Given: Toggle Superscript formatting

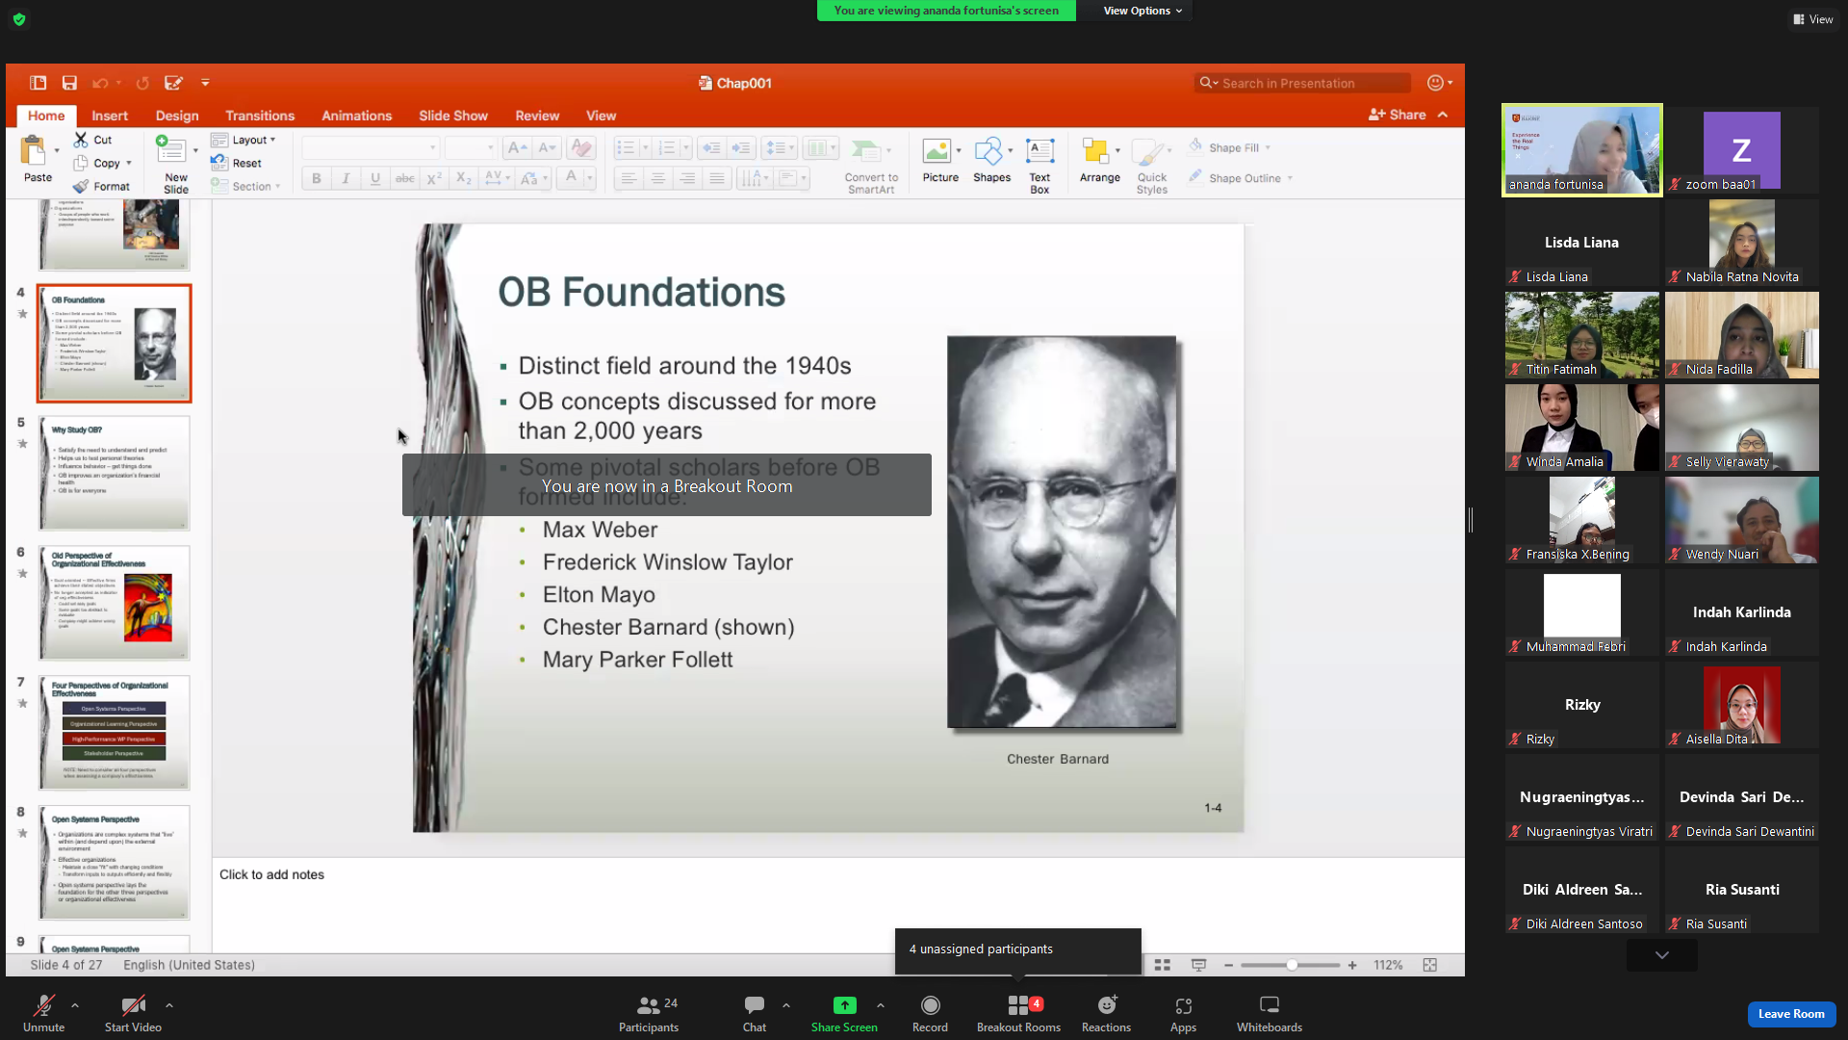Looking at the screenshot, I should (434, 178).
